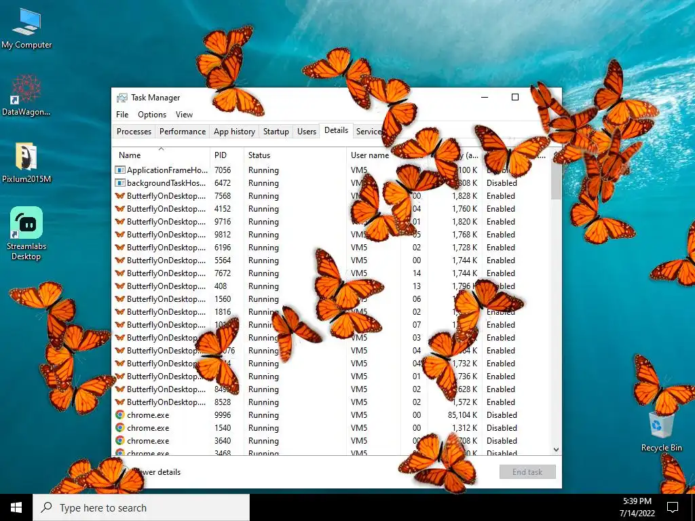Switch to the Users tab
The height and width of the screenshot is (521, 695).
coord(306,132)
